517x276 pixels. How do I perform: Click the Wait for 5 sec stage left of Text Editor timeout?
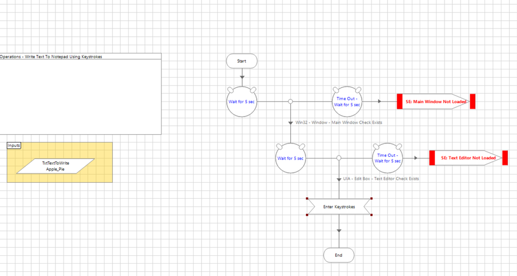(290, 158)
